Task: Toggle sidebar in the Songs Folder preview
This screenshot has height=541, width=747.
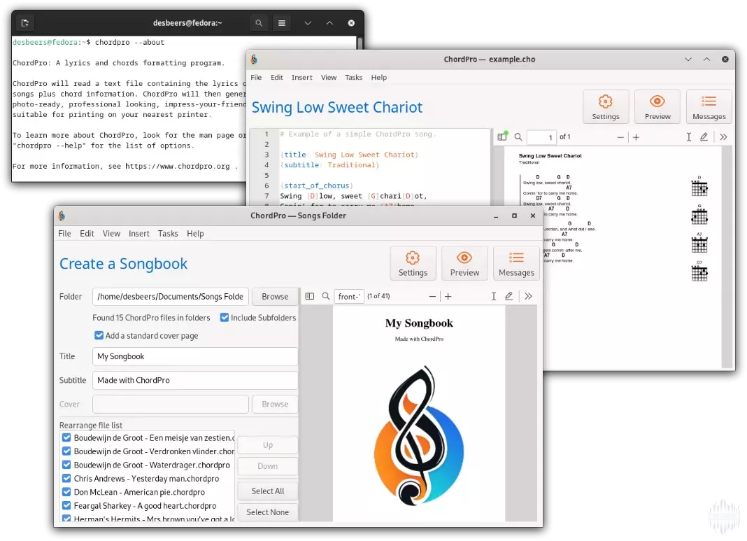Action: [310, 297]
